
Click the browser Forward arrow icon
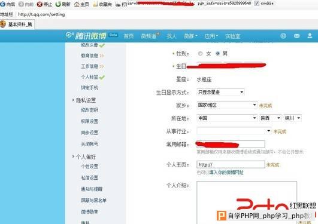tap(21, 4)
